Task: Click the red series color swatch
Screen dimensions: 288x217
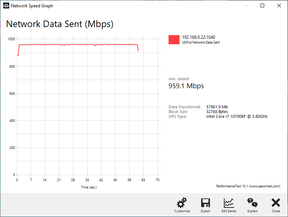Action: 174,40
